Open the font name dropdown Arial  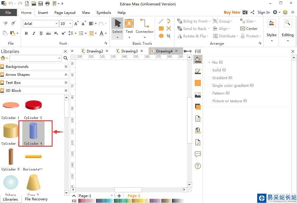(x=56, y=24)
